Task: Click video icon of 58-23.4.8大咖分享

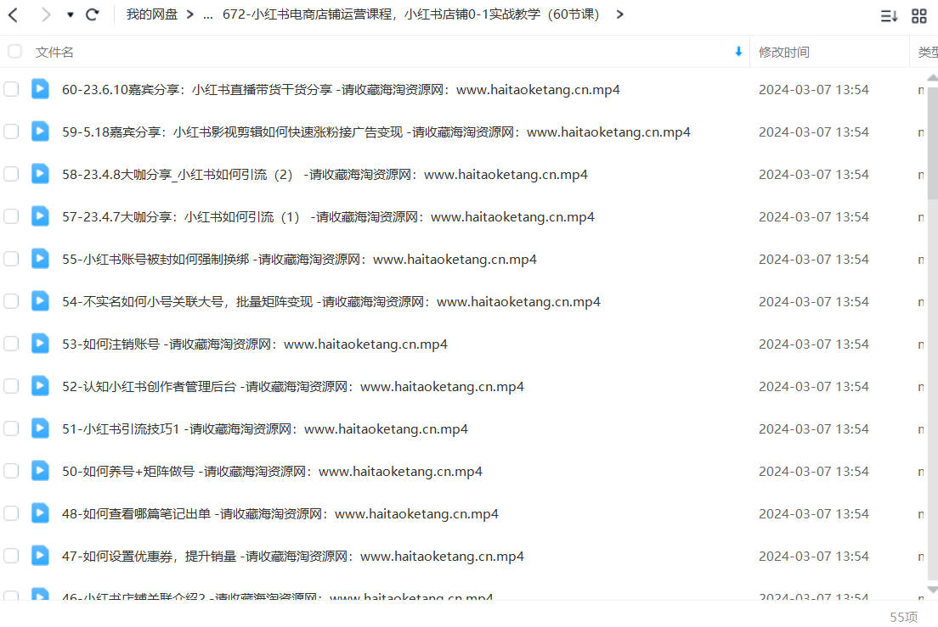Action: (40, 174)
